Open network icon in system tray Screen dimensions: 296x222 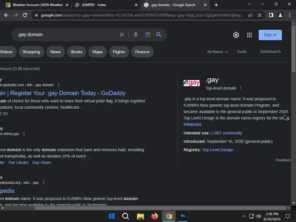click(251, 216)
